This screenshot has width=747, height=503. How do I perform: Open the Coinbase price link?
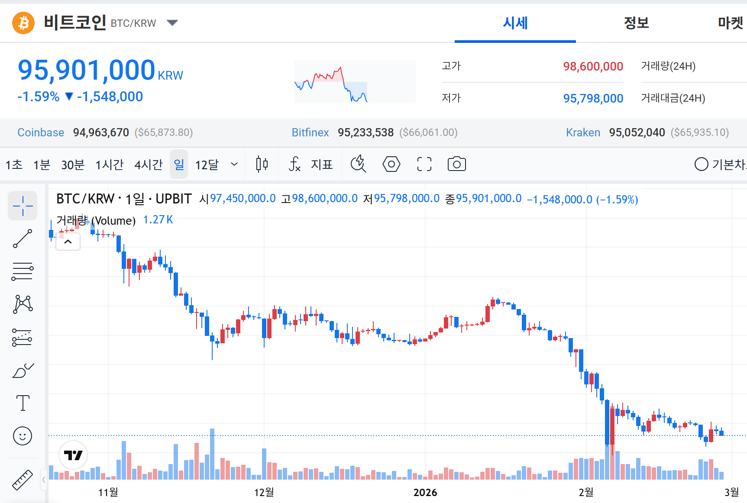(x=41, y=132)
